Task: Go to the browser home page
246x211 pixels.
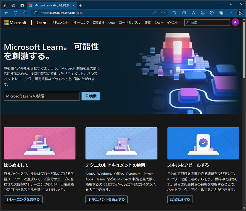Action: pos(25,13)
